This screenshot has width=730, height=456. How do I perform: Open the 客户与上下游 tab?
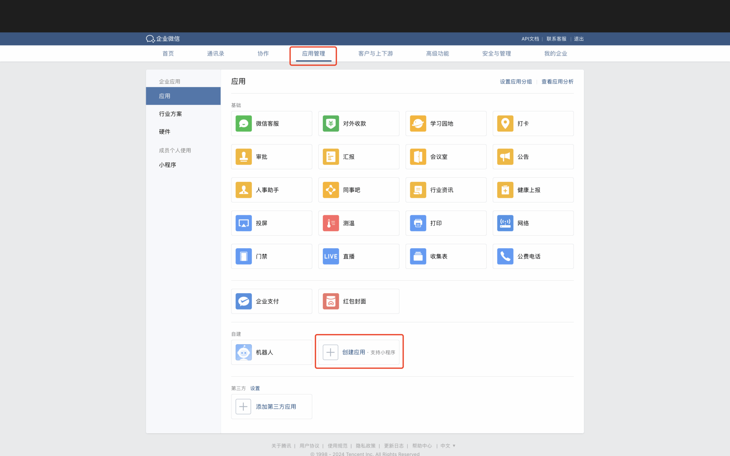click(x=376, y=53)
